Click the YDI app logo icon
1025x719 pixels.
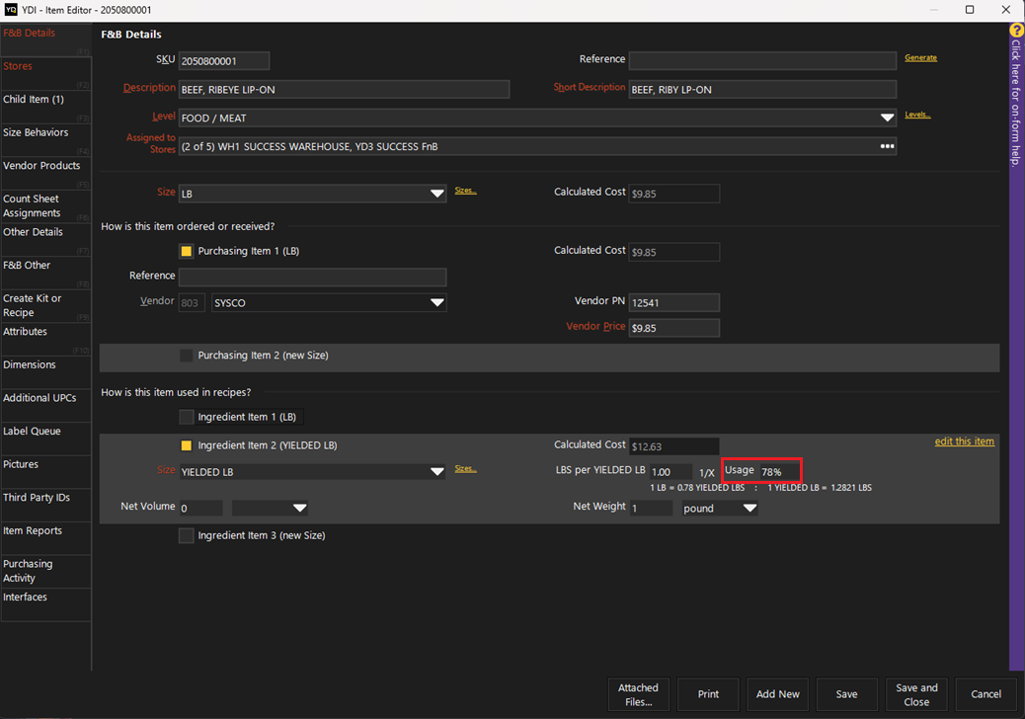(11, 9)
